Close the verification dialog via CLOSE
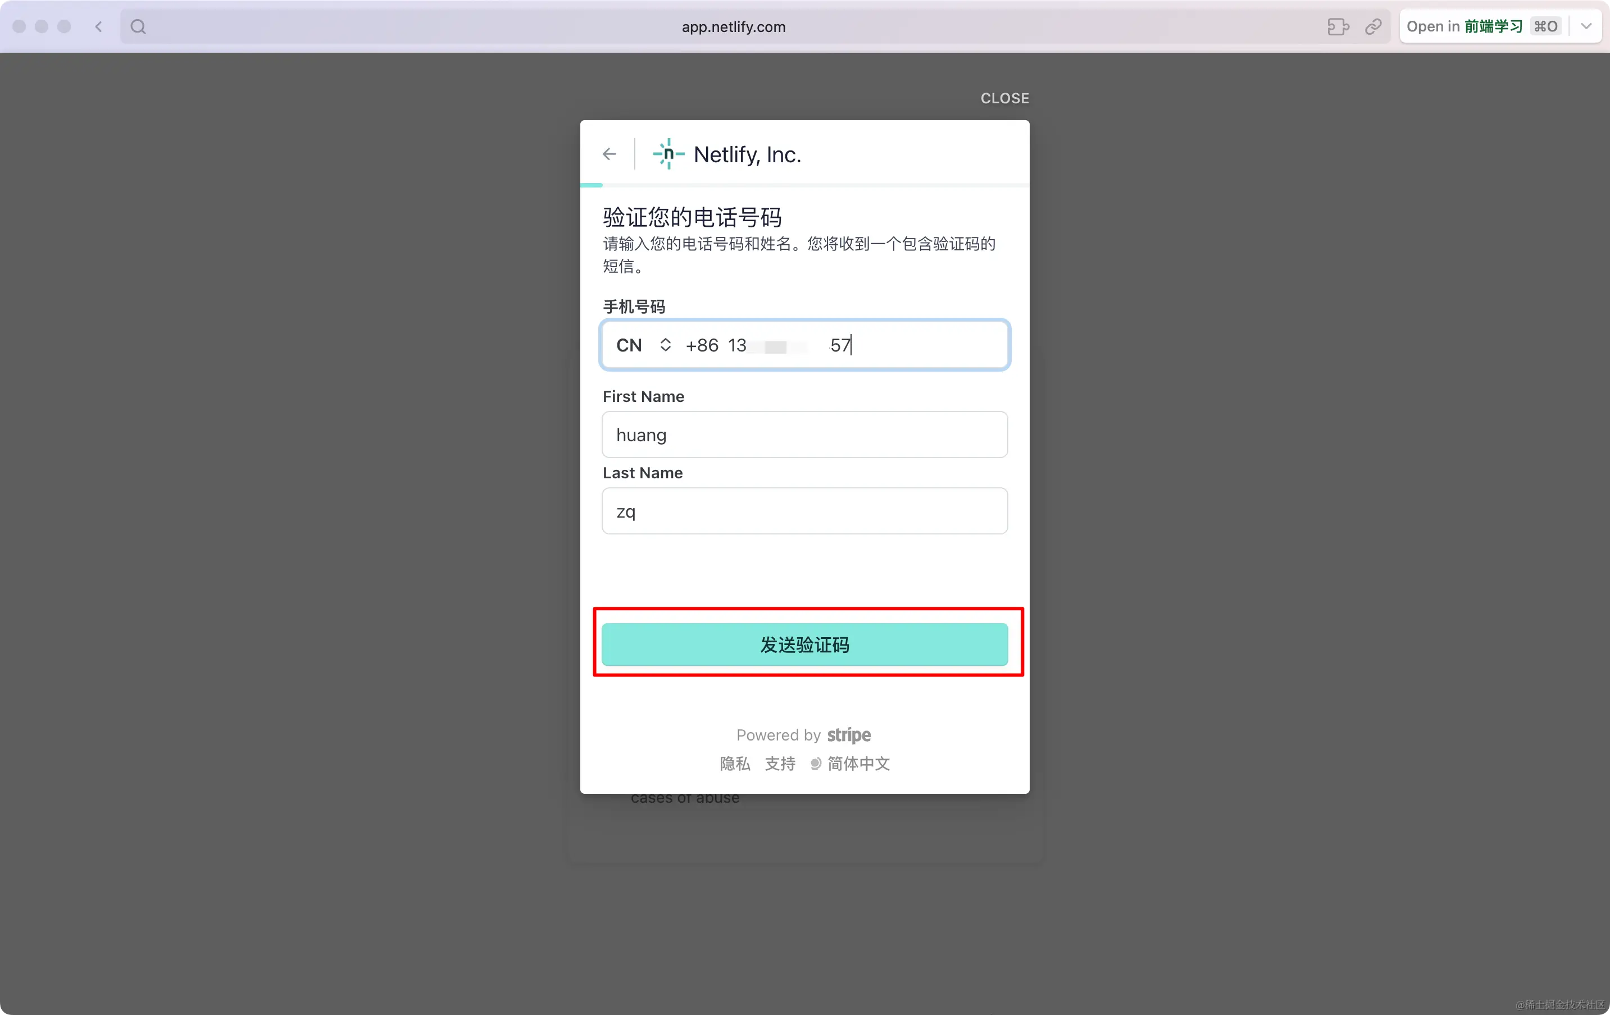The image size is (1610, 1015). [1004, 98]
